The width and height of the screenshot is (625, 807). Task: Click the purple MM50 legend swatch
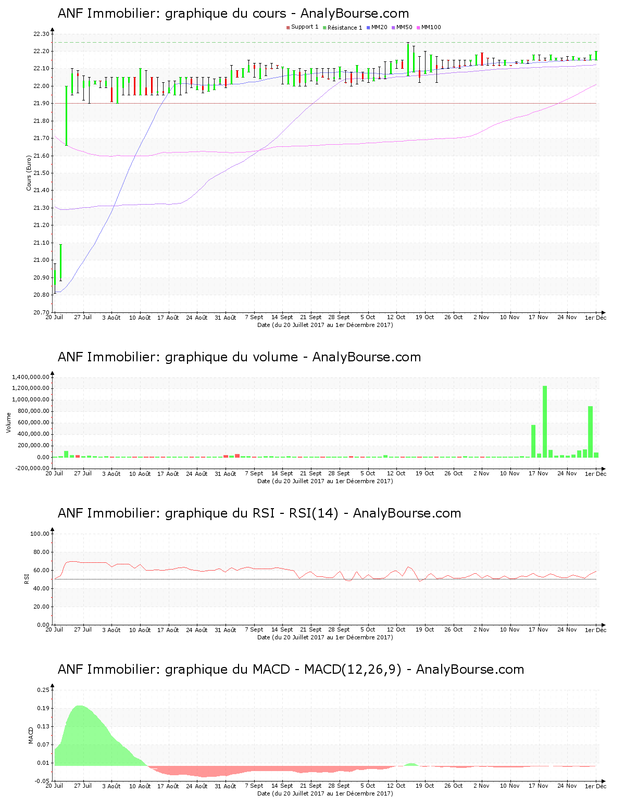tap(393, 28)
